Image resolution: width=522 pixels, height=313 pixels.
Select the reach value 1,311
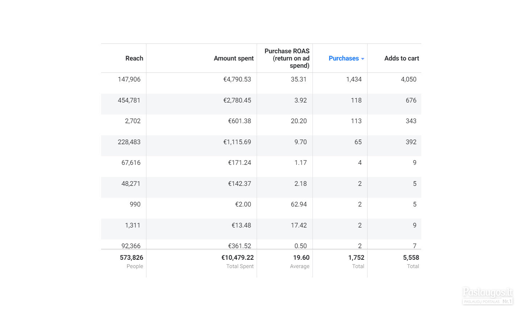(x=133, y=225)
